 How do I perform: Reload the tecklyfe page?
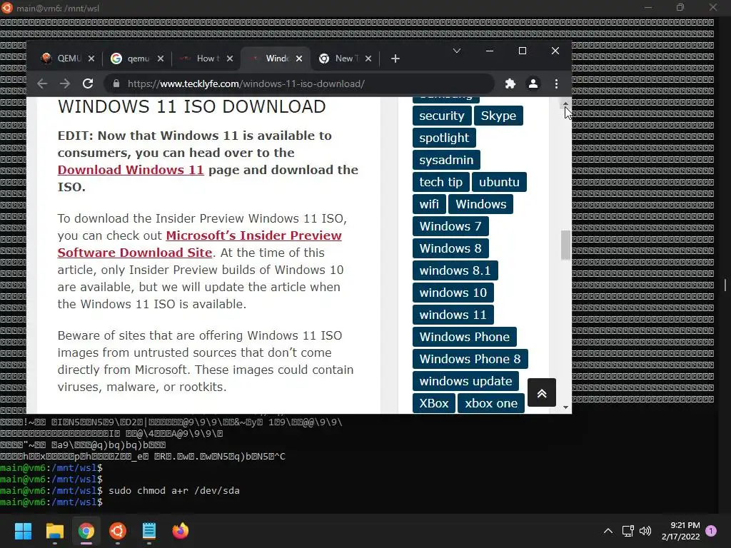(88, 84)
